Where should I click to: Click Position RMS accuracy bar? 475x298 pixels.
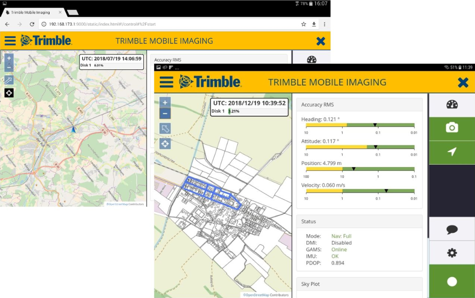(x=360, y=169)
